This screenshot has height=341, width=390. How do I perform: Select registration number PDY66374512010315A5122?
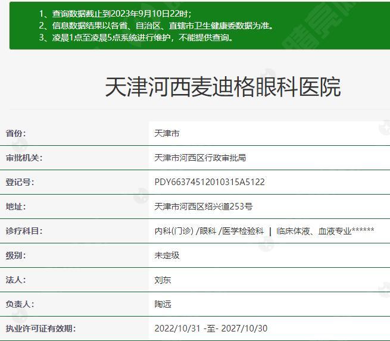210,182
